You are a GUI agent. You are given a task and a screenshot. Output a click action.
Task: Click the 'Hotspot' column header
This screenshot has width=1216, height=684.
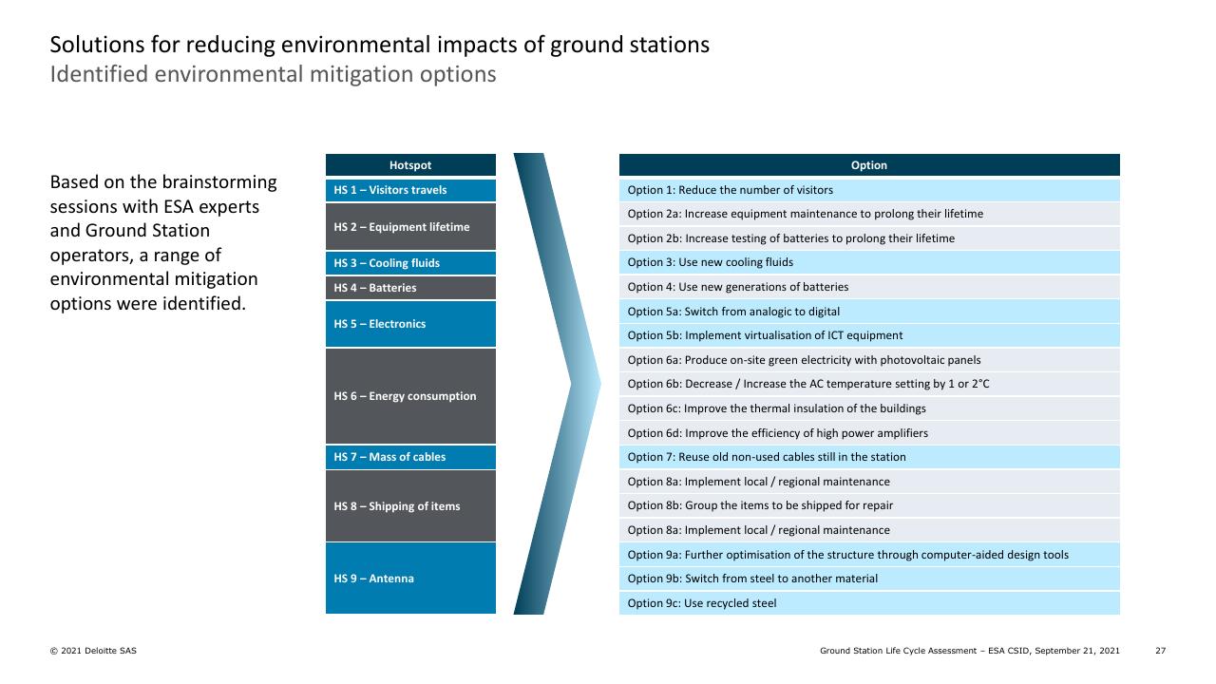tap(410, 165)
